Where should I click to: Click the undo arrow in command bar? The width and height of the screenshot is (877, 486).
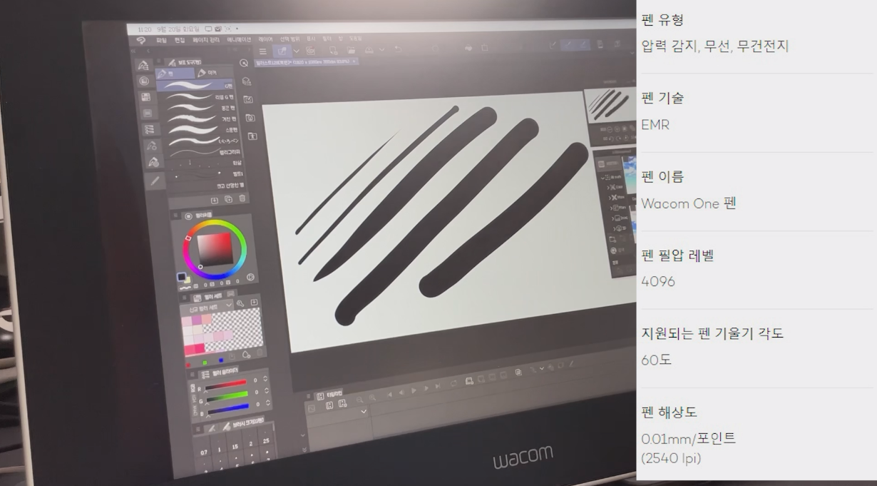click(399, 50)
